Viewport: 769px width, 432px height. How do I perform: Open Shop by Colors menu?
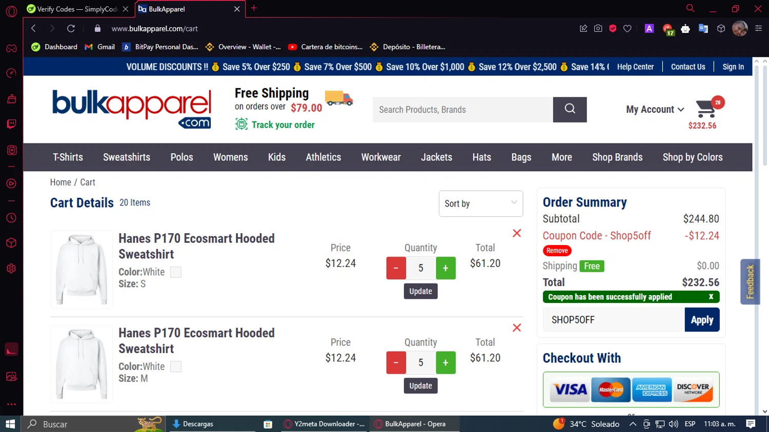[x=693, y=157]
